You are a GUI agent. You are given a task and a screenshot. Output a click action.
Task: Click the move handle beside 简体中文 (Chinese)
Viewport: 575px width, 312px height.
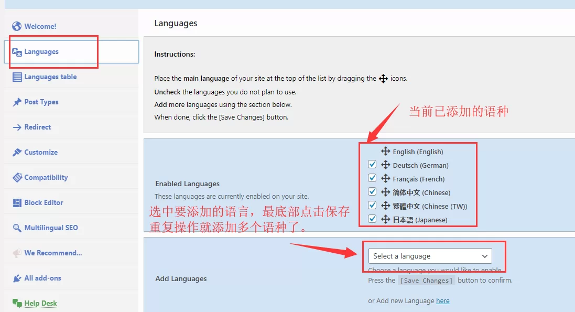385,192
